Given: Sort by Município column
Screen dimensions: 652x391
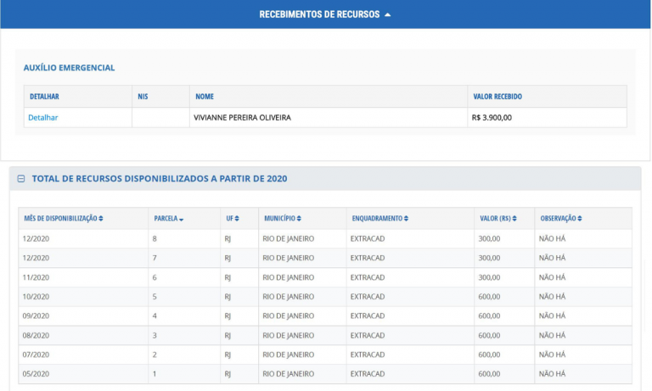Looking at the screenshot, I should [x=283, y=219].
